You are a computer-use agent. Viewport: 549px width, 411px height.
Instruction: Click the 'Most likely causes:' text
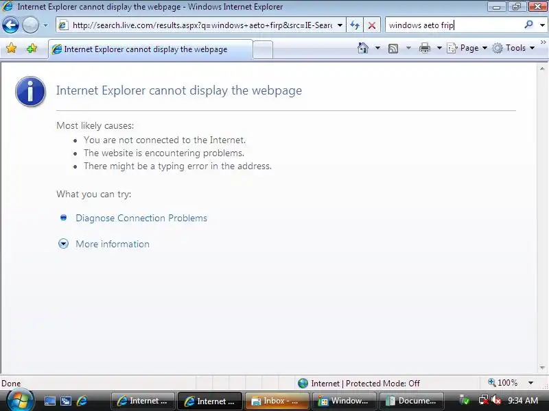click(x=95, y=125)
